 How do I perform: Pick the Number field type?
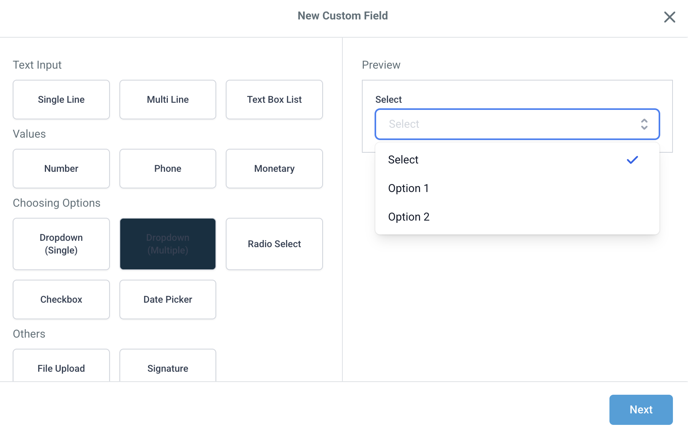coord(61,169)
